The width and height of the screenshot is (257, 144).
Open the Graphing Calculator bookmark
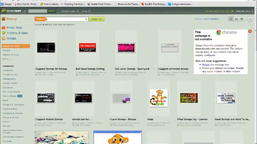73,4
